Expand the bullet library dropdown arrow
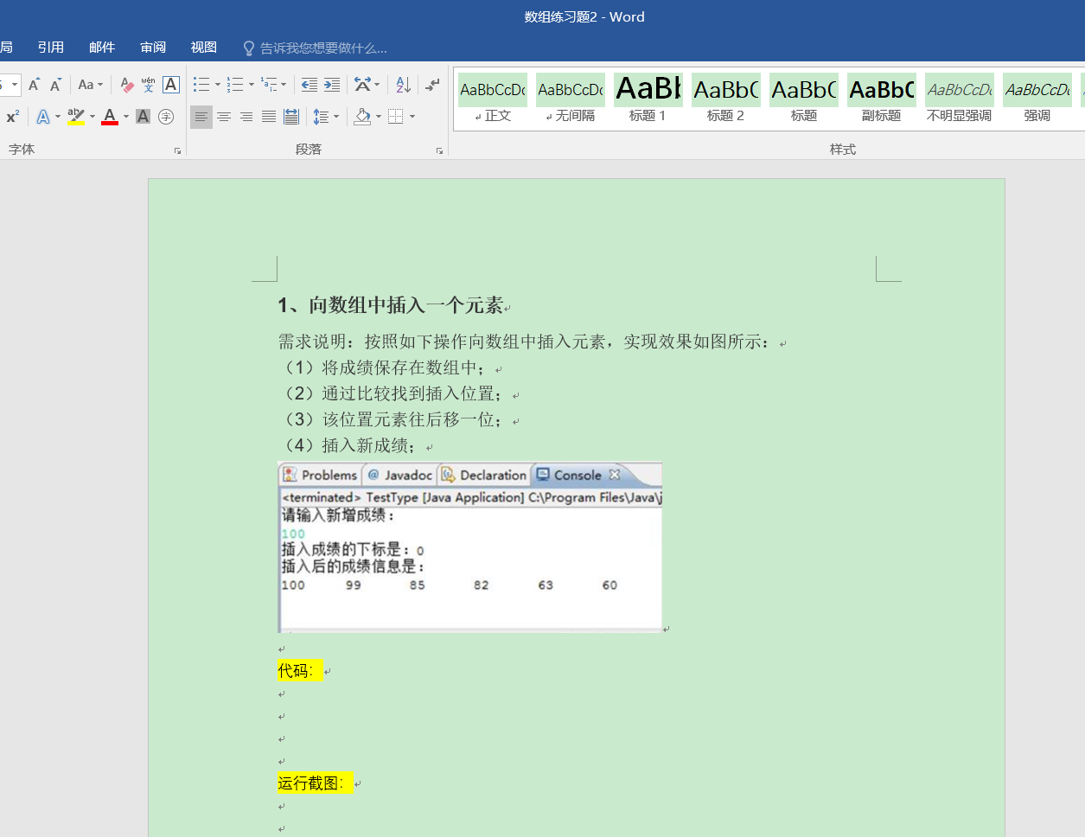The width and height of the screenshot is (1085, 837). tap(217, 85)
